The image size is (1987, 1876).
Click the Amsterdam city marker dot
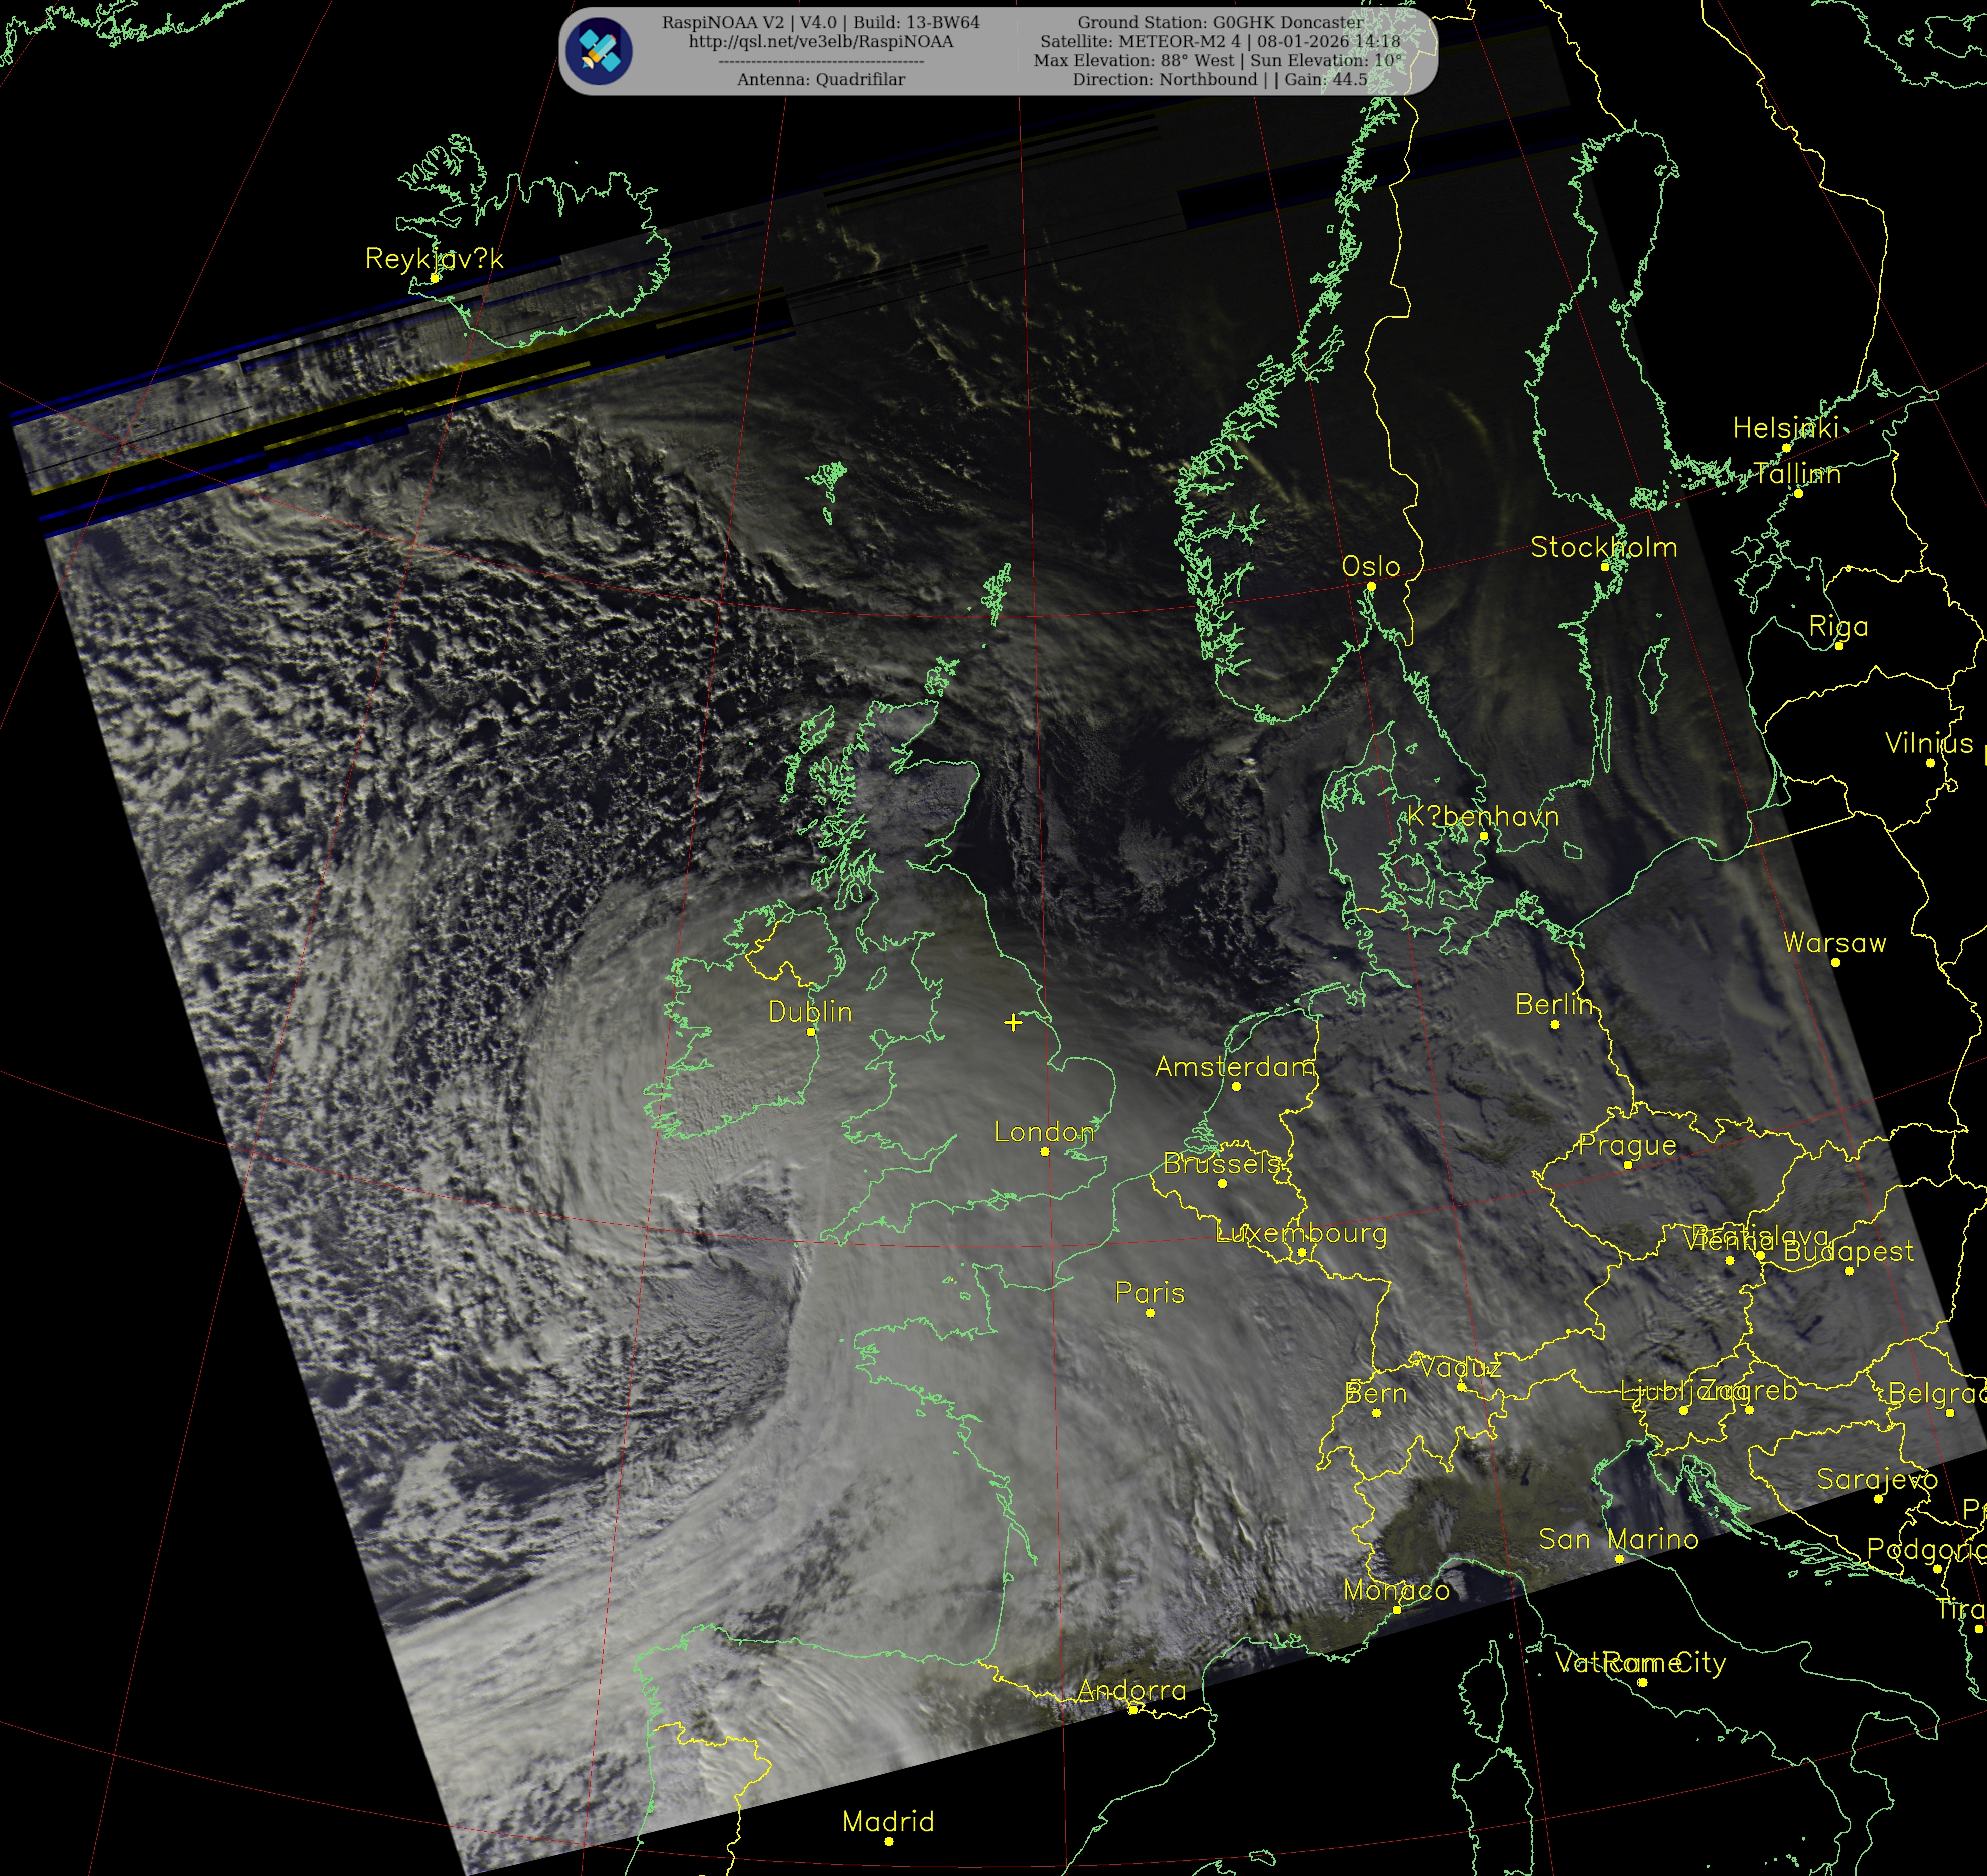[1236, 1086]
